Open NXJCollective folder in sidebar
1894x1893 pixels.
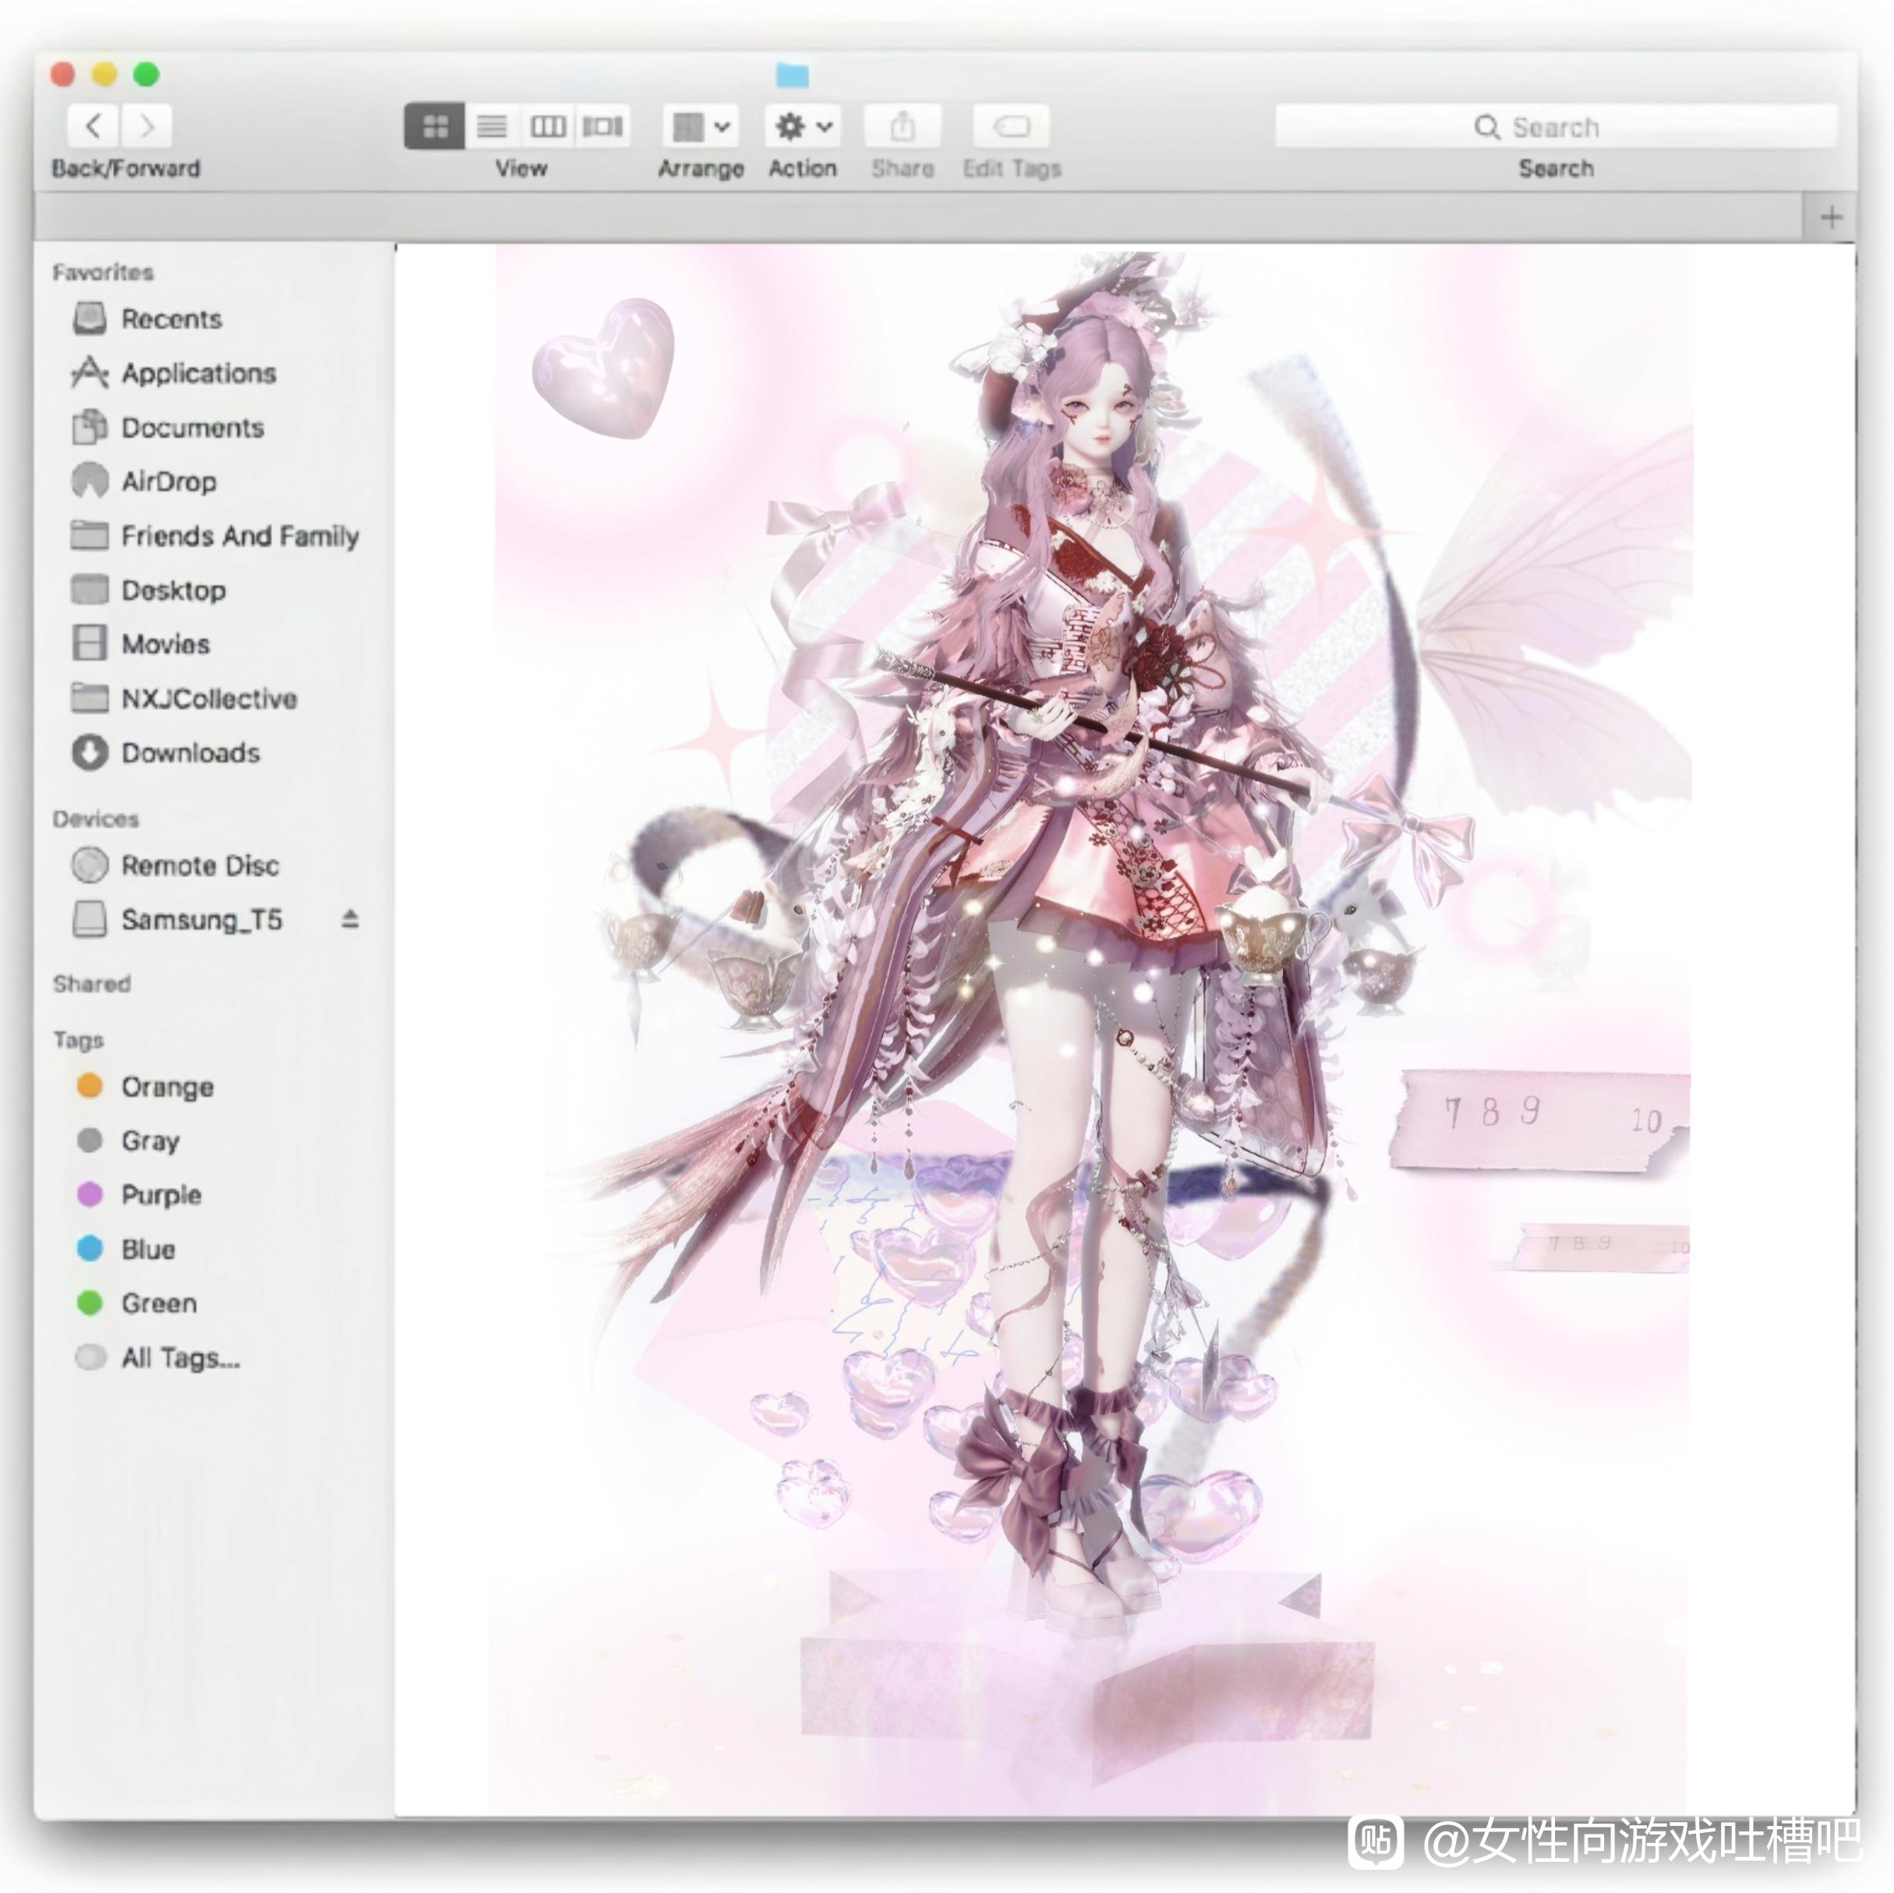tap(184, 699)
